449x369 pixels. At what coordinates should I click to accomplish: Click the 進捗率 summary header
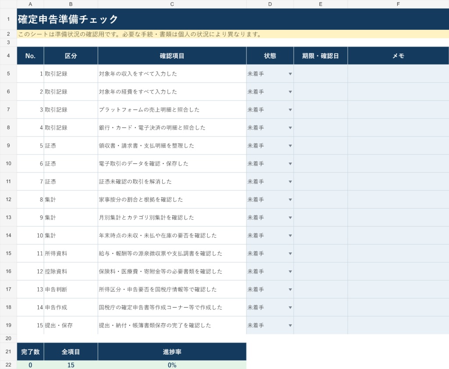172,352
